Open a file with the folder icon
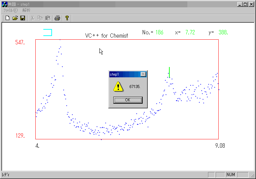 click(15, 18)
